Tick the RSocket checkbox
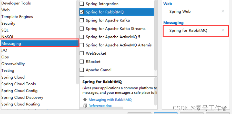Viewport: 232px width, 114px height. pyautogui.click(x=82, y=62)
